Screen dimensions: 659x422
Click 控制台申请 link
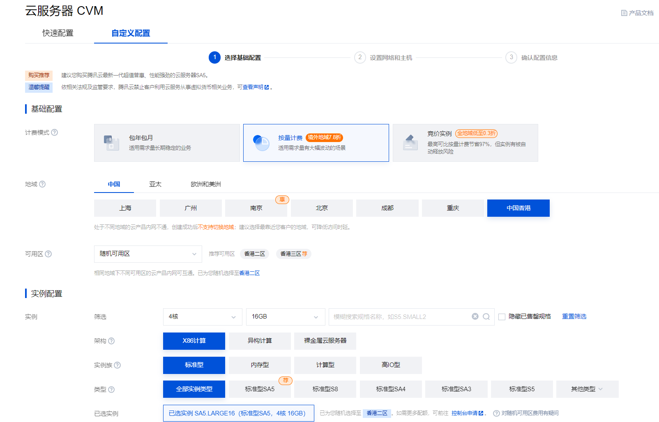click(x=464, y=413)
